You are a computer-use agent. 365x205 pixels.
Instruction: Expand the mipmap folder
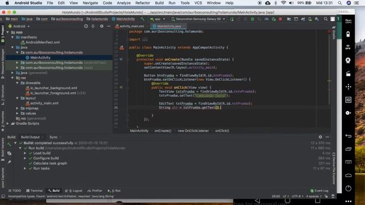17,108
